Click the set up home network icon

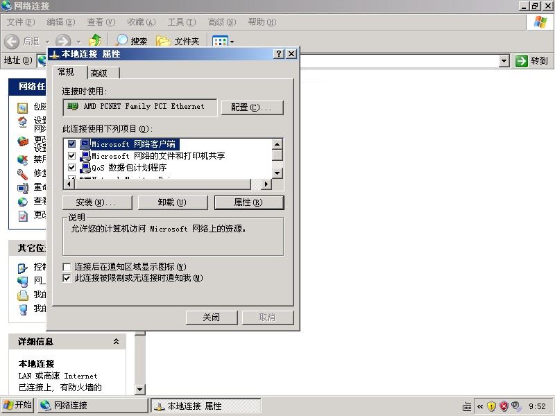click(x=23, y=122)
